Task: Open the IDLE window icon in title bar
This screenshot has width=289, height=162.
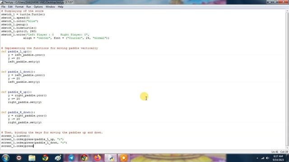Action: (x=2, y=2)
